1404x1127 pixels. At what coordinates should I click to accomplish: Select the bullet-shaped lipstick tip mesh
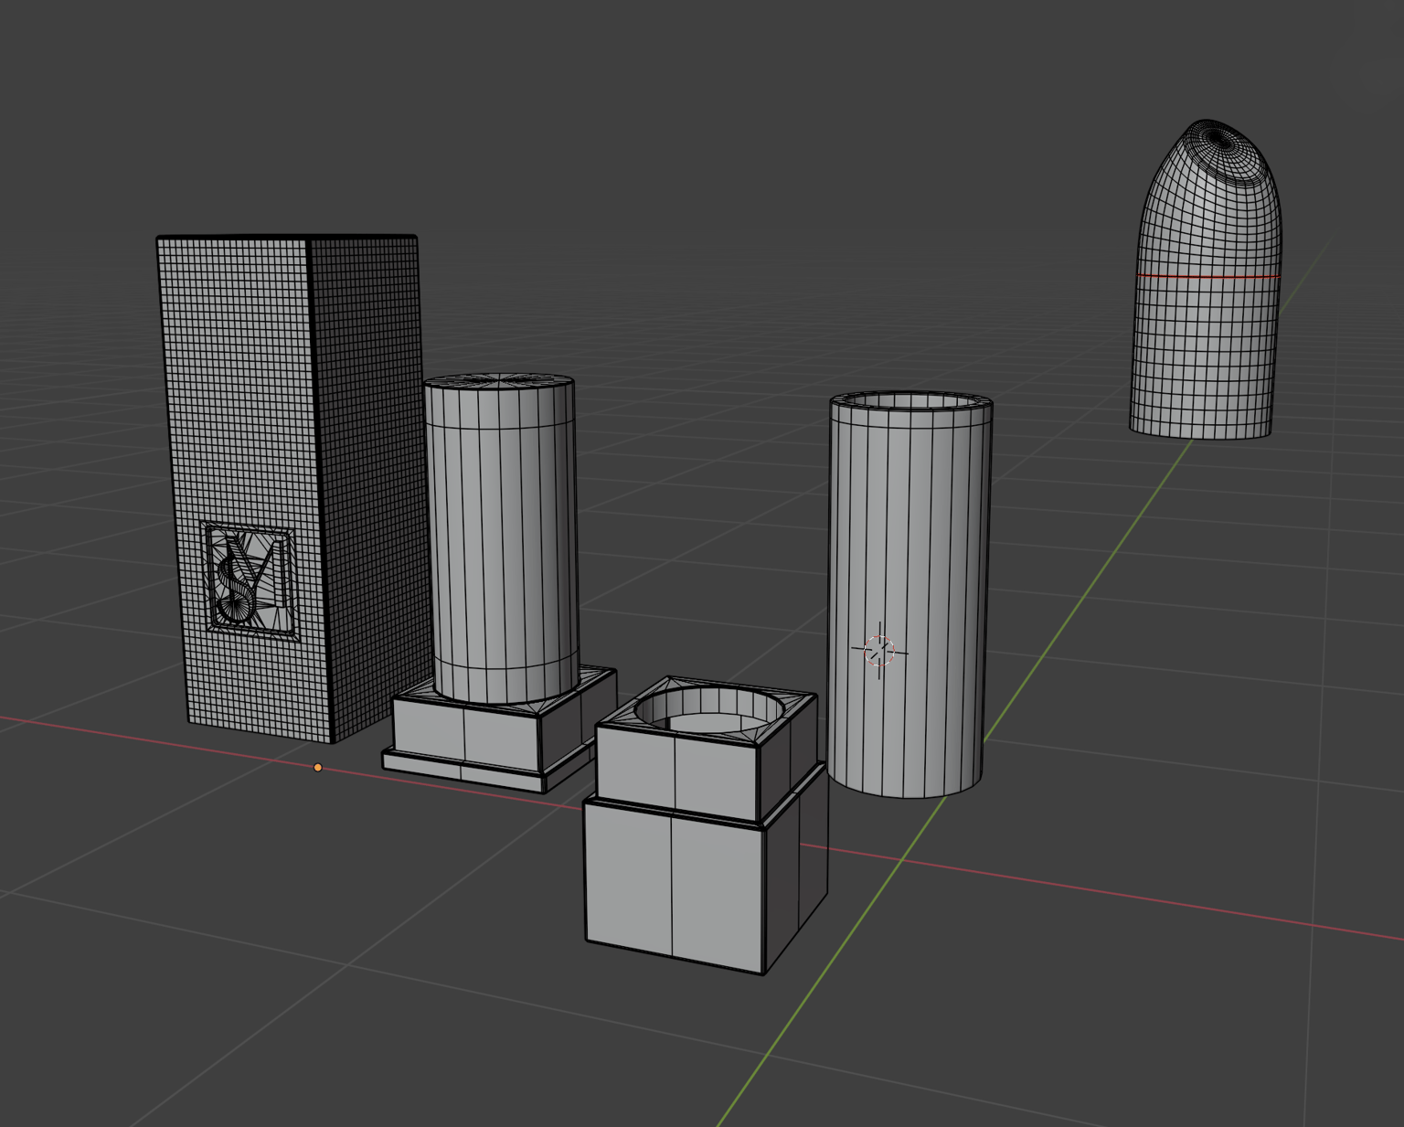1206,279
